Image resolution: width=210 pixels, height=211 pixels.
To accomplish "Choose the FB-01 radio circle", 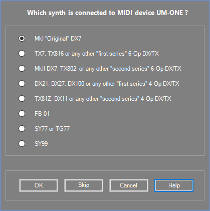I will (22, 114).
